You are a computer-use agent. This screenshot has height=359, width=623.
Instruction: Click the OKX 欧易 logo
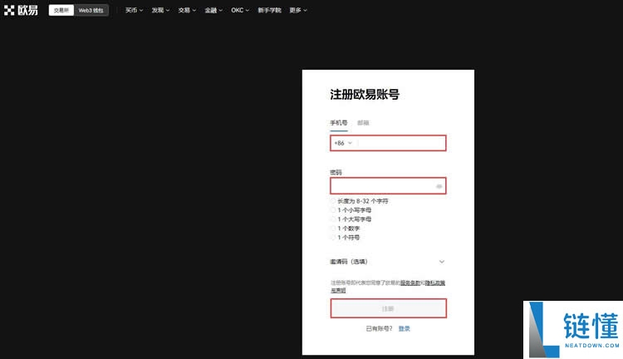(21, 10)
